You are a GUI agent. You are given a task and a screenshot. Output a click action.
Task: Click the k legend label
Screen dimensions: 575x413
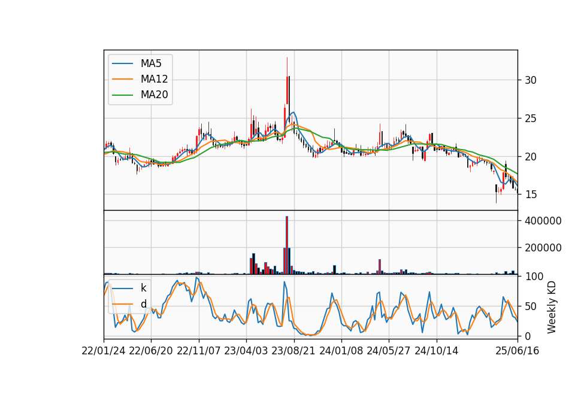[143, 288]
